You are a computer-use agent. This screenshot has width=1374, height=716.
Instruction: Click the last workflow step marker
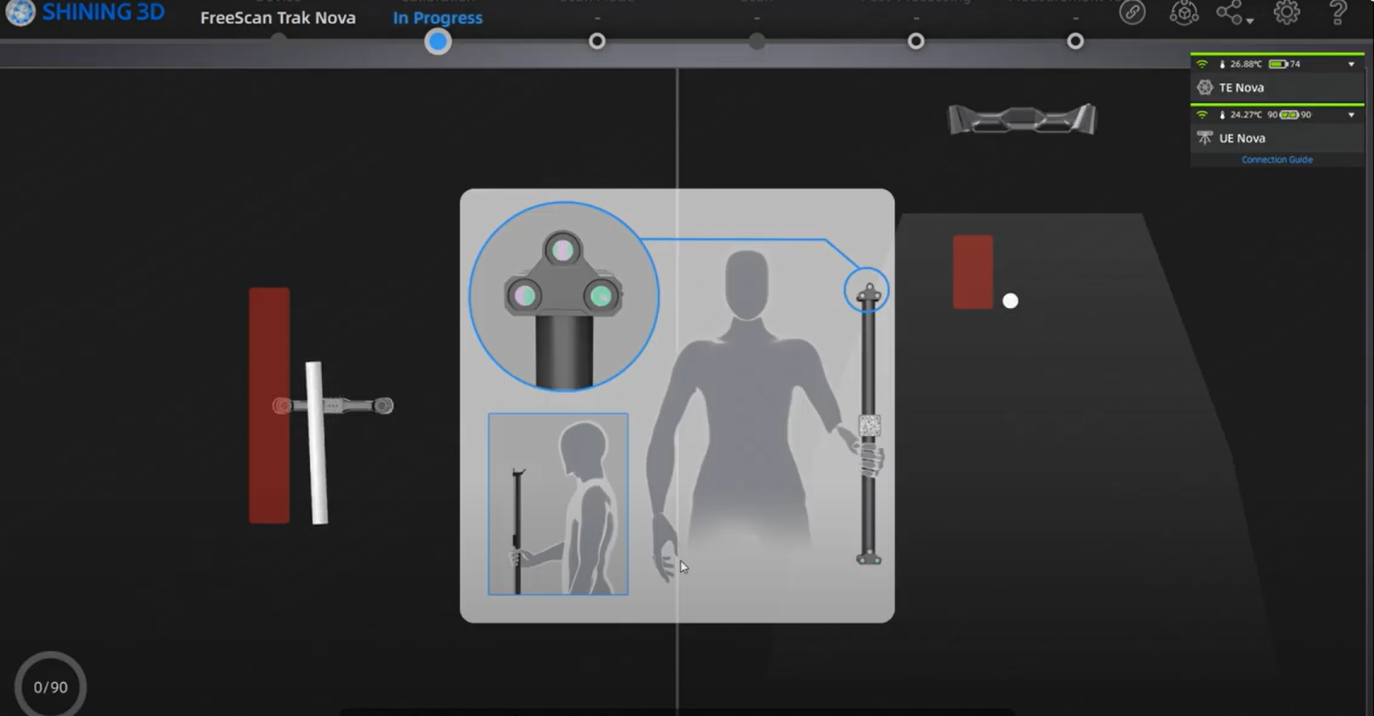[x=1075, y=40]
